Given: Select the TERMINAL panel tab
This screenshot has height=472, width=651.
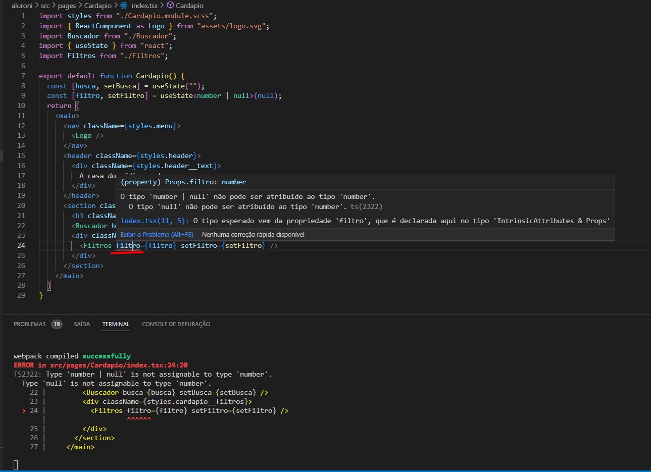Looking at the screenshot, I should point(116,324).
